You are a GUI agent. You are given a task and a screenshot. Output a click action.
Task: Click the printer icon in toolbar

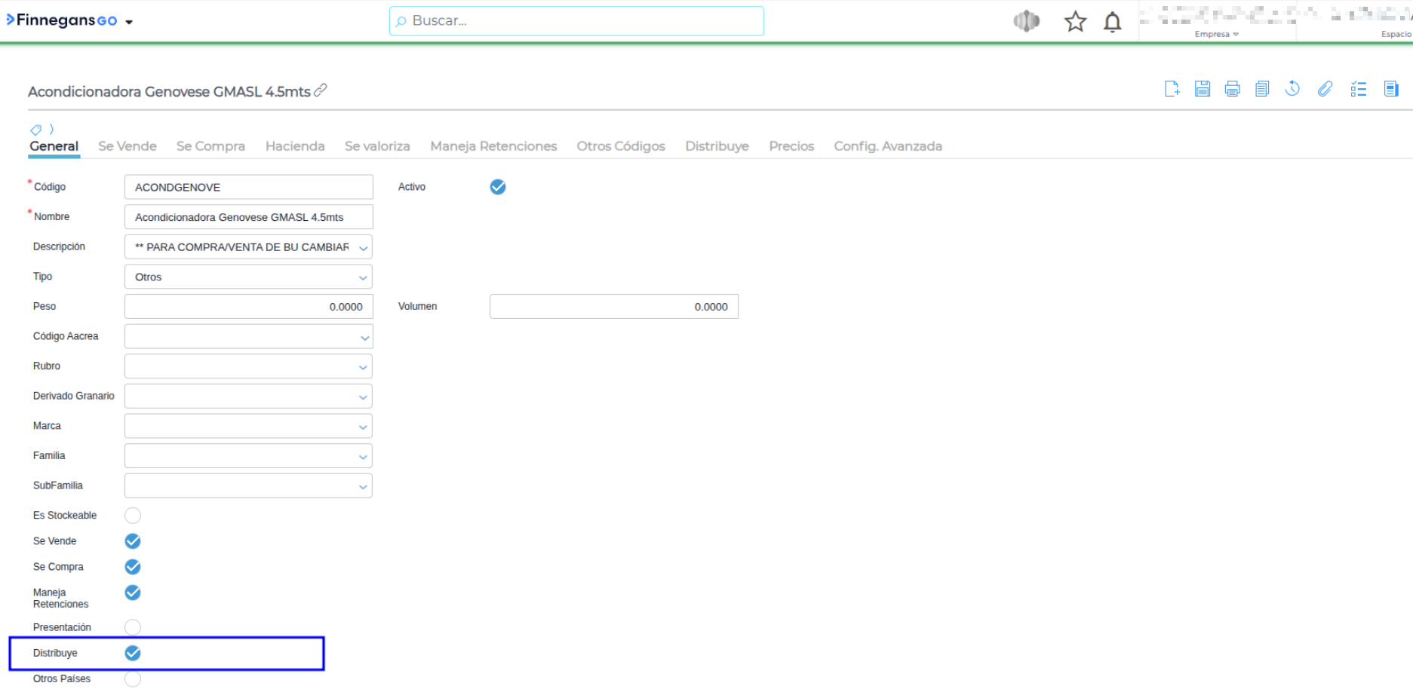1233,89
